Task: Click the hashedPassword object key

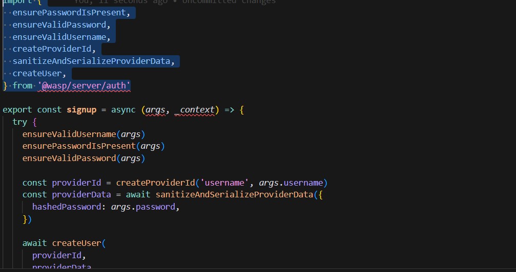Action: [x=67, y=207]
